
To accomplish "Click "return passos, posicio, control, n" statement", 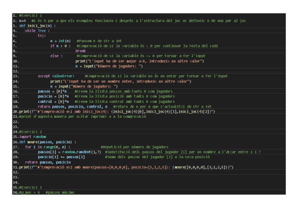I will tap(73, 106).
